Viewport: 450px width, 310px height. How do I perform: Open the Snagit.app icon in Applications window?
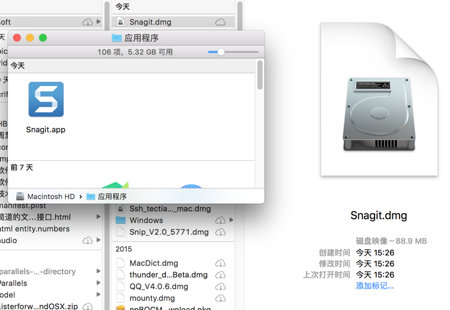(x=46, y=100)
